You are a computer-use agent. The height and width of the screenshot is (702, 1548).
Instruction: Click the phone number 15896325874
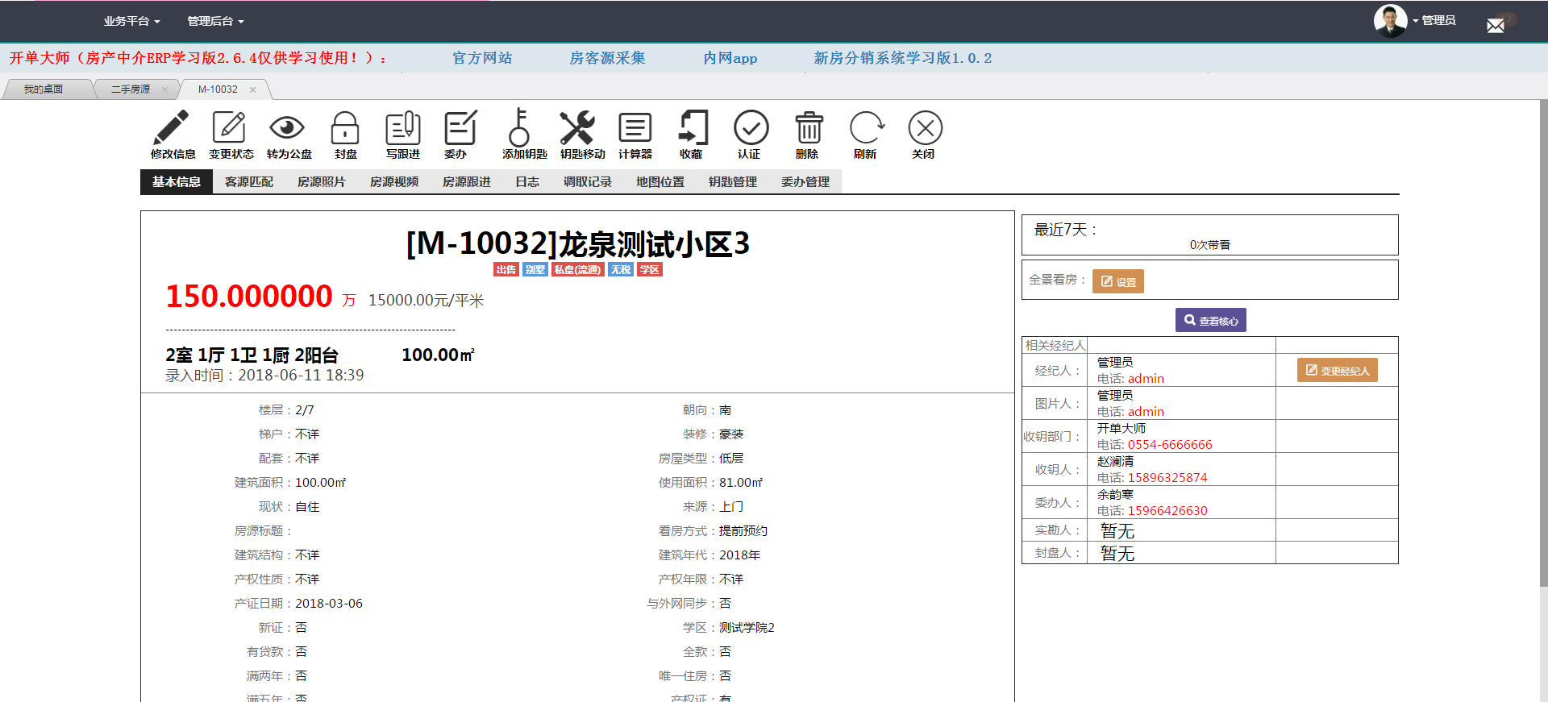1167,477
